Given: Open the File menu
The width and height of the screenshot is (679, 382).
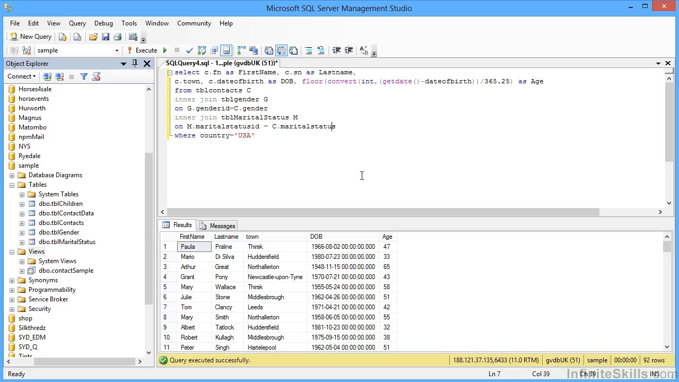Looking at the screenshot, I should pyautogui.click(x=15, y=23).
